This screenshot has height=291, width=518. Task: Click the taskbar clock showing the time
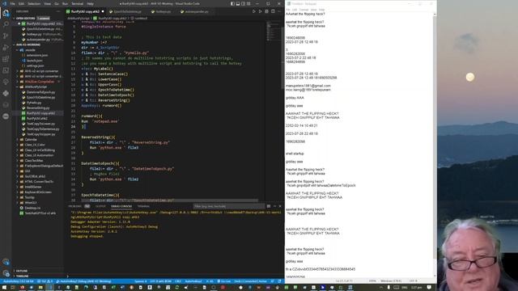tap(417, 288)
